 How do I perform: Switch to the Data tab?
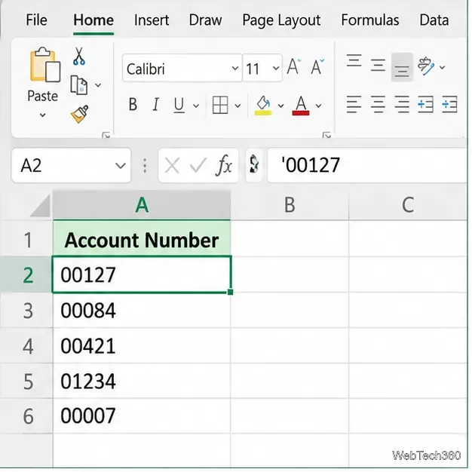coord(434,20)
